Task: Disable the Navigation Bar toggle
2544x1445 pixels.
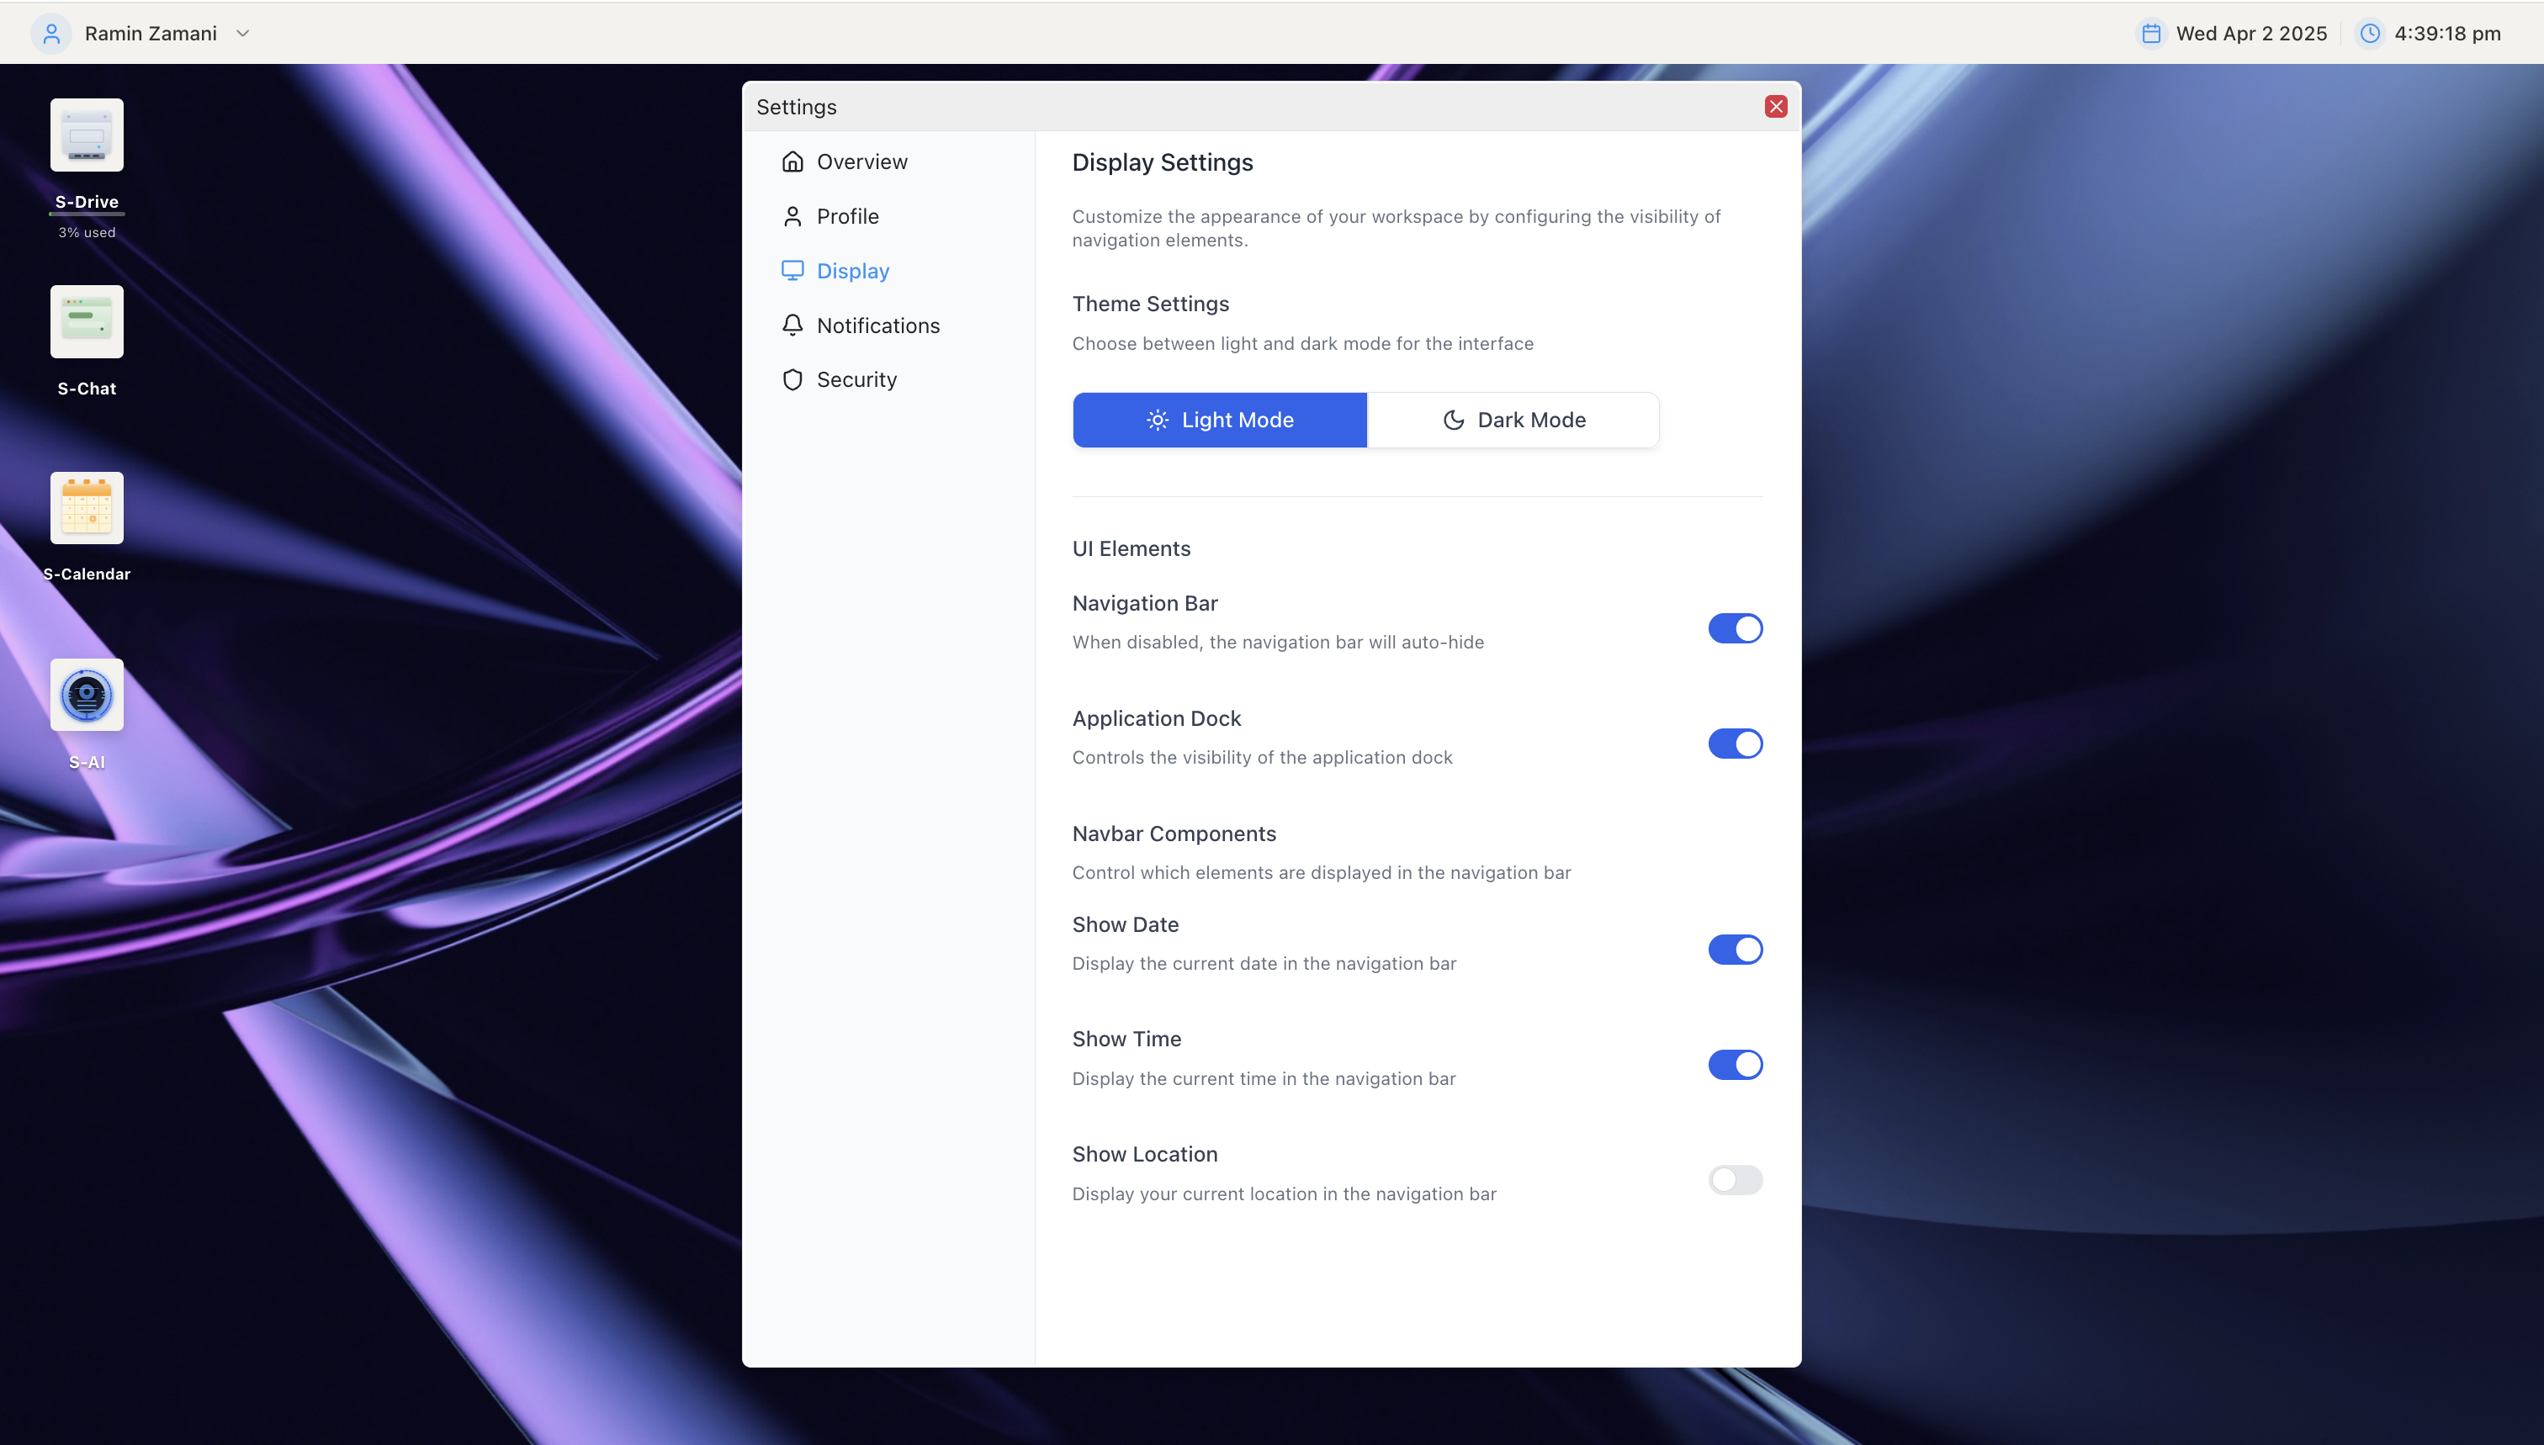Action: click(1734, 628)
